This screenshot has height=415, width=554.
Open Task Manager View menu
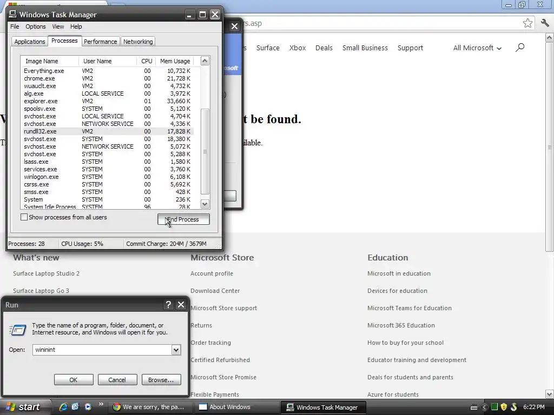pos(58,26)
